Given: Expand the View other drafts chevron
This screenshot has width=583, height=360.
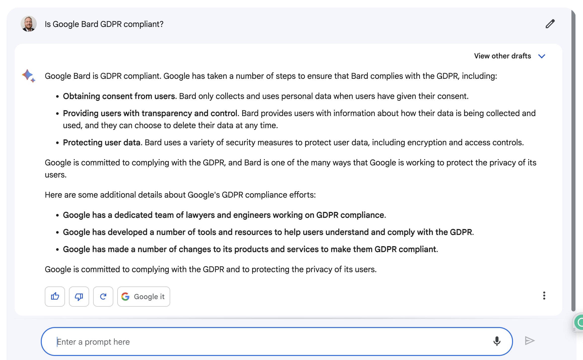Looking at the screenshot, I should [x=542, y=56].
